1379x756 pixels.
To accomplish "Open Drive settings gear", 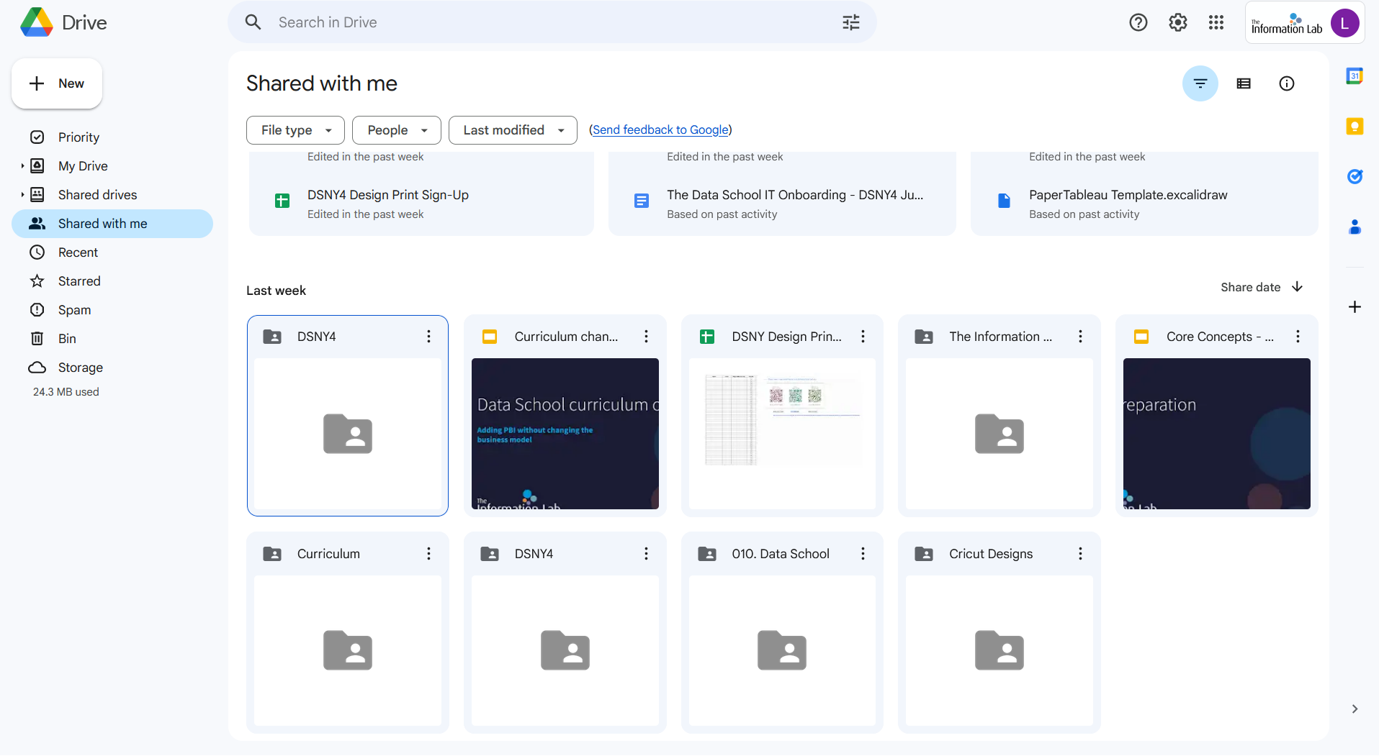I will tap(1177, 23).
